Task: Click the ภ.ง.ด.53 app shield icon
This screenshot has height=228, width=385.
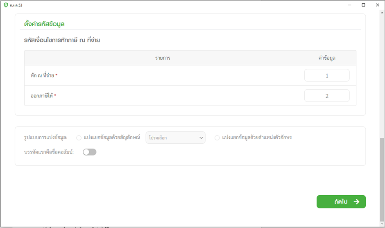Action: (5, 5)
